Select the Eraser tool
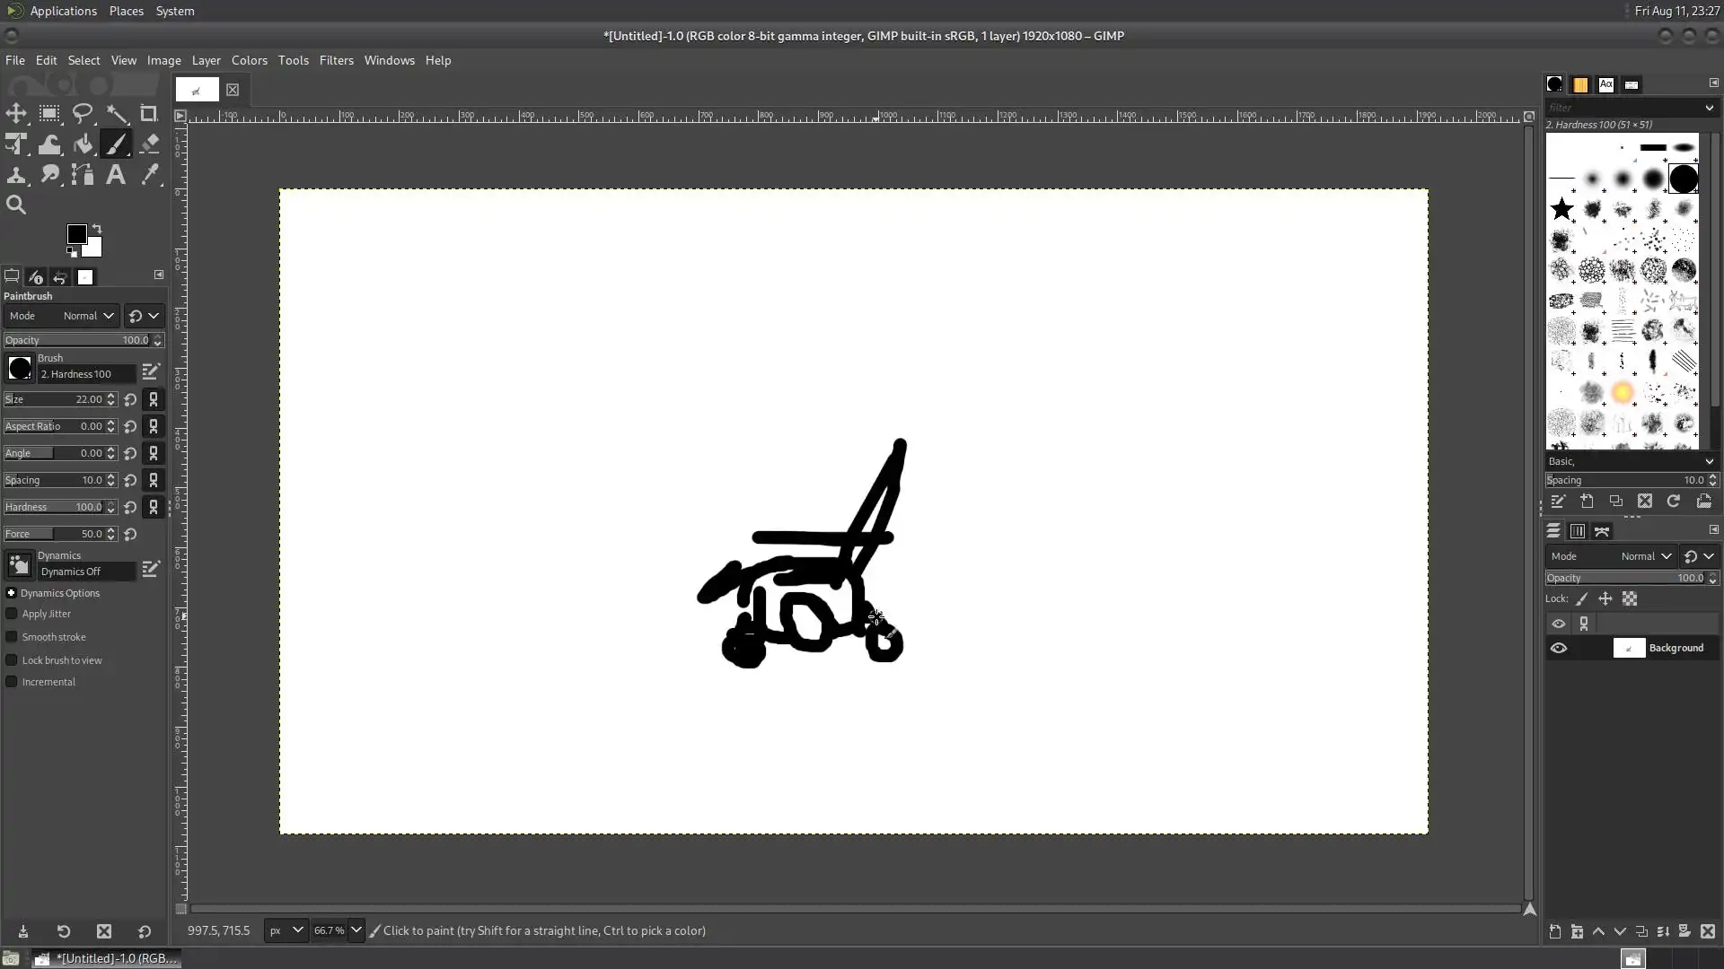The image size is (1724, 969). coord(149,144)
